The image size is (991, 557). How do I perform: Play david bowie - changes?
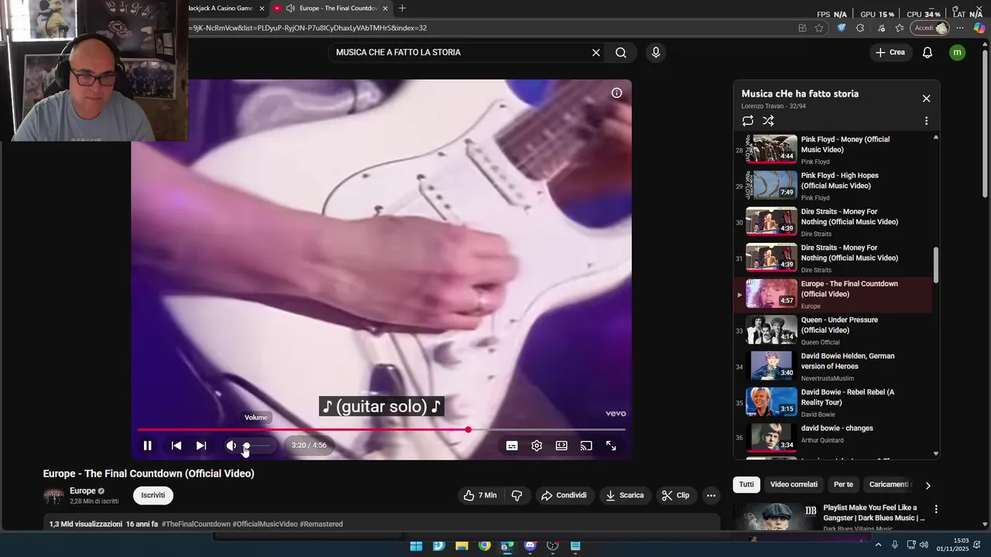tap(832, 437)
